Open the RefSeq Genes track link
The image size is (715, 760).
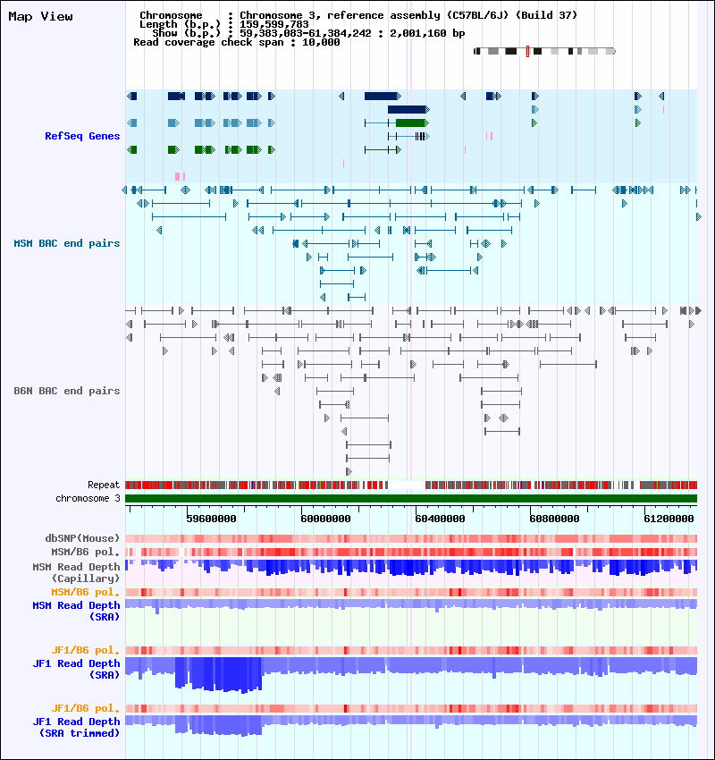click(82, 136)
